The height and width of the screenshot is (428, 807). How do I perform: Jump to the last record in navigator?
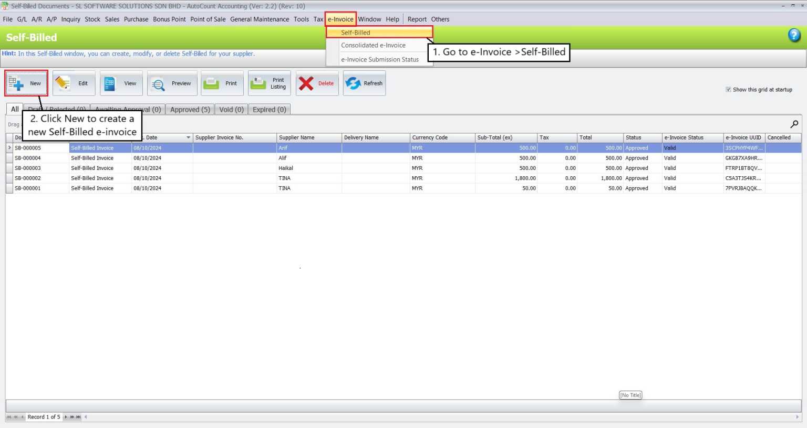pyautogui.click(x=78, y=417)
